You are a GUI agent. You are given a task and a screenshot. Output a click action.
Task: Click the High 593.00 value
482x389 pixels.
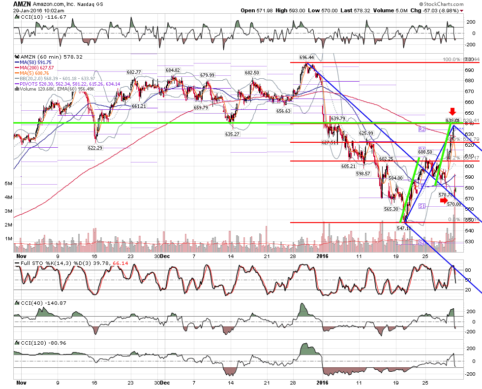[x=290, y=10]
